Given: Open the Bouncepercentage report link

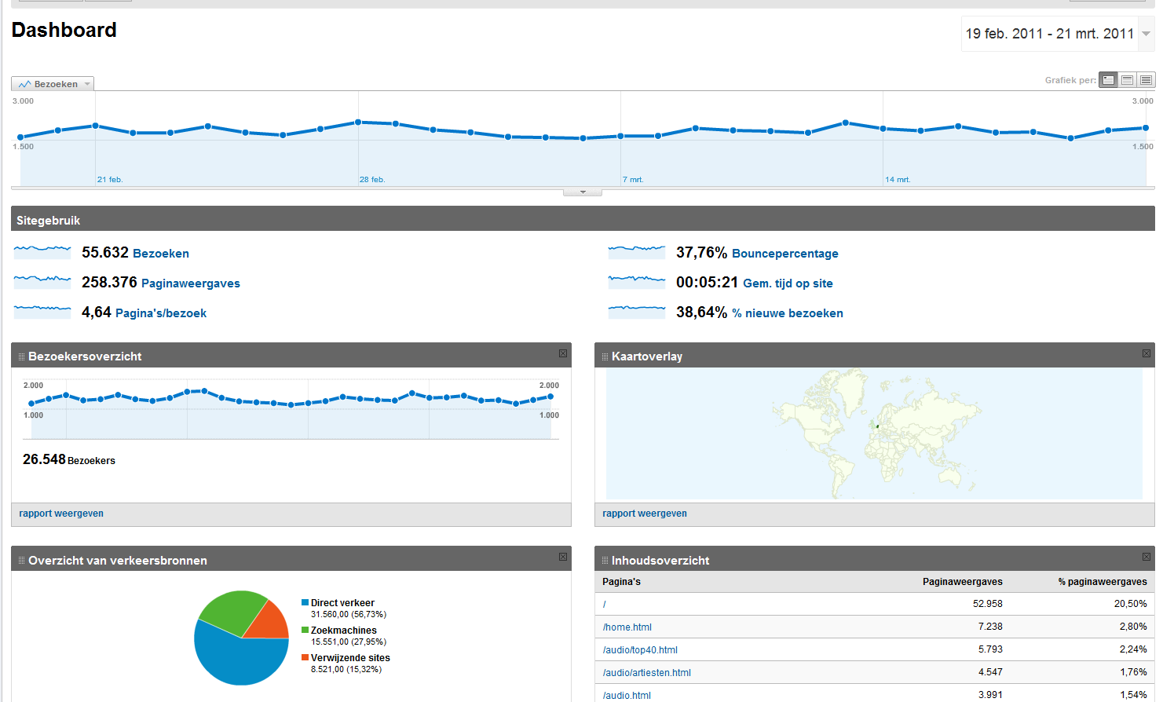Looking at the screenshot, I should (x=785, y=254).
